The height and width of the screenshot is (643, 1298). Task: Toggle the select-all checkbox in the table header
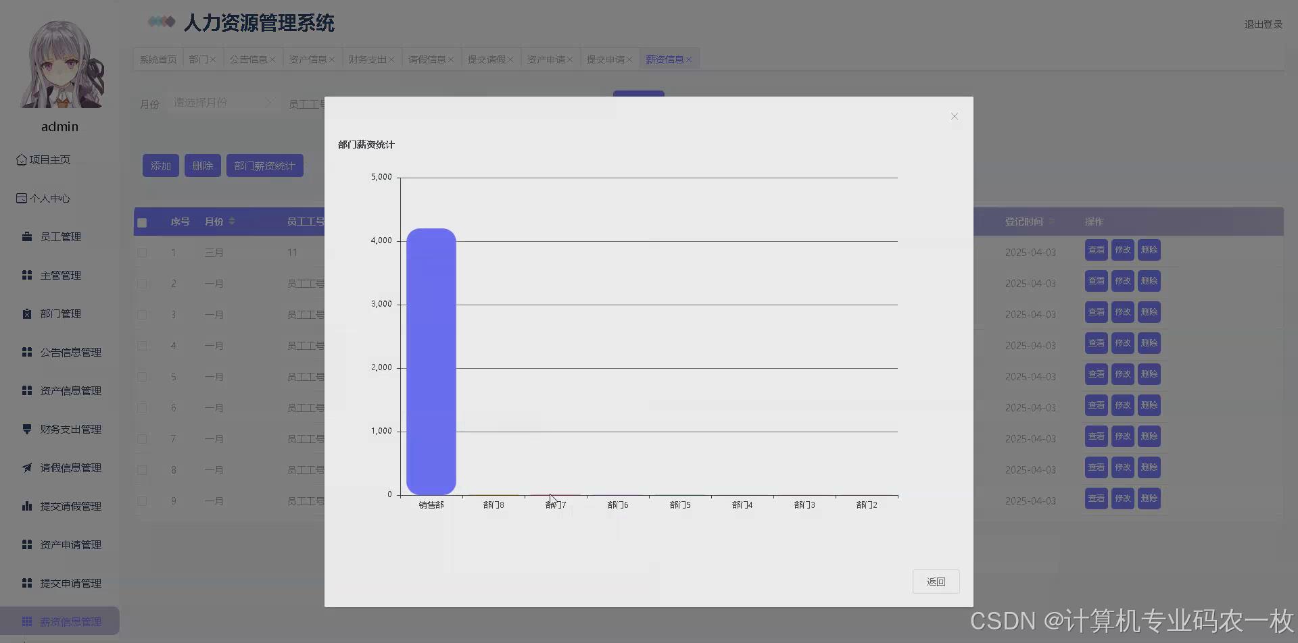(142, 222)
